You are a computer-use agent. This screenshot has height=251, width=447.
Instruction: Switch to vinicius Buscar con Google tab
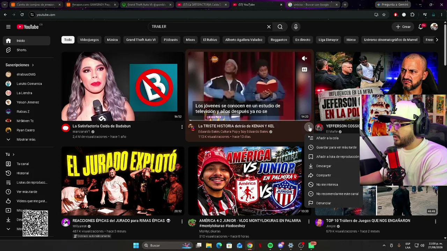click(313, 5)
